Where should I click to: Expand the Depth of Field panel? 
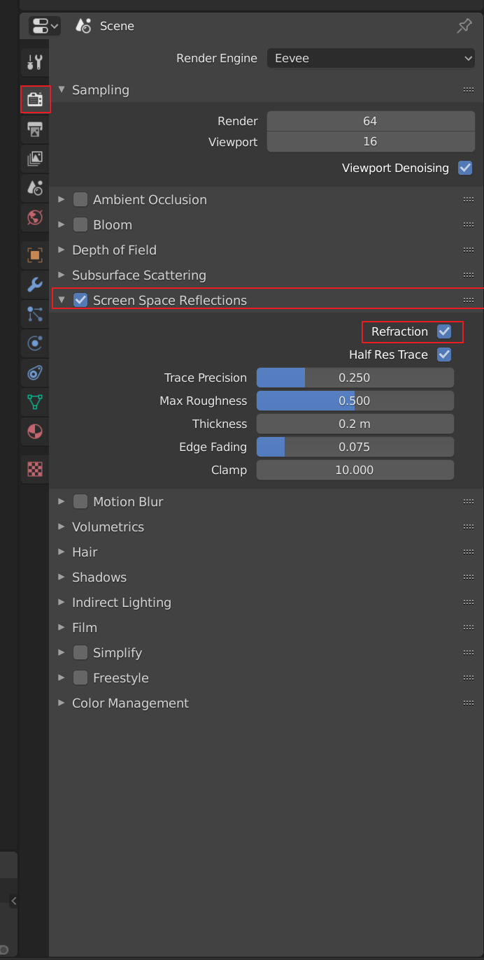point(62,250)
